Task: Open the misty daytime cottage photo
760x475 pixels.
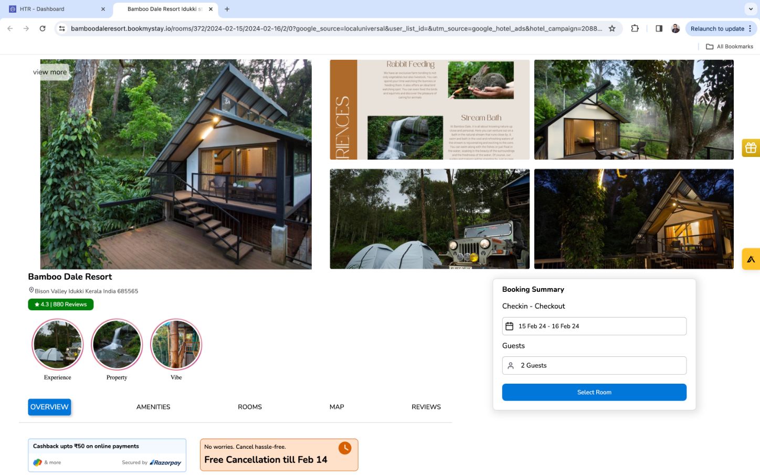Action: pyautogui.click(x=634, y=110)
